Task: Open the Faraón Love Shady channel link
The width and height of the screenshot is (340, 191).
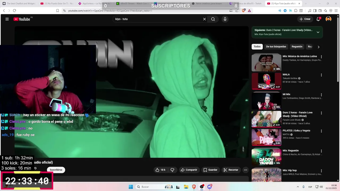Action: (x=291, y=120)
